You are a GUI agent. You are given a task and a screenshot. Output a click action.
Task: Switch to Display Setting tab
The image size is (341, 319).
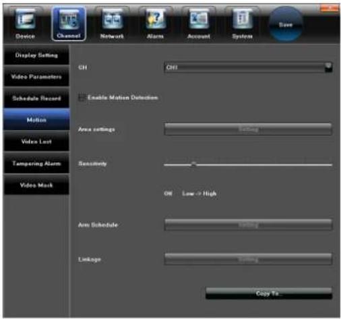pyautogui.click(x=36, y=55)
